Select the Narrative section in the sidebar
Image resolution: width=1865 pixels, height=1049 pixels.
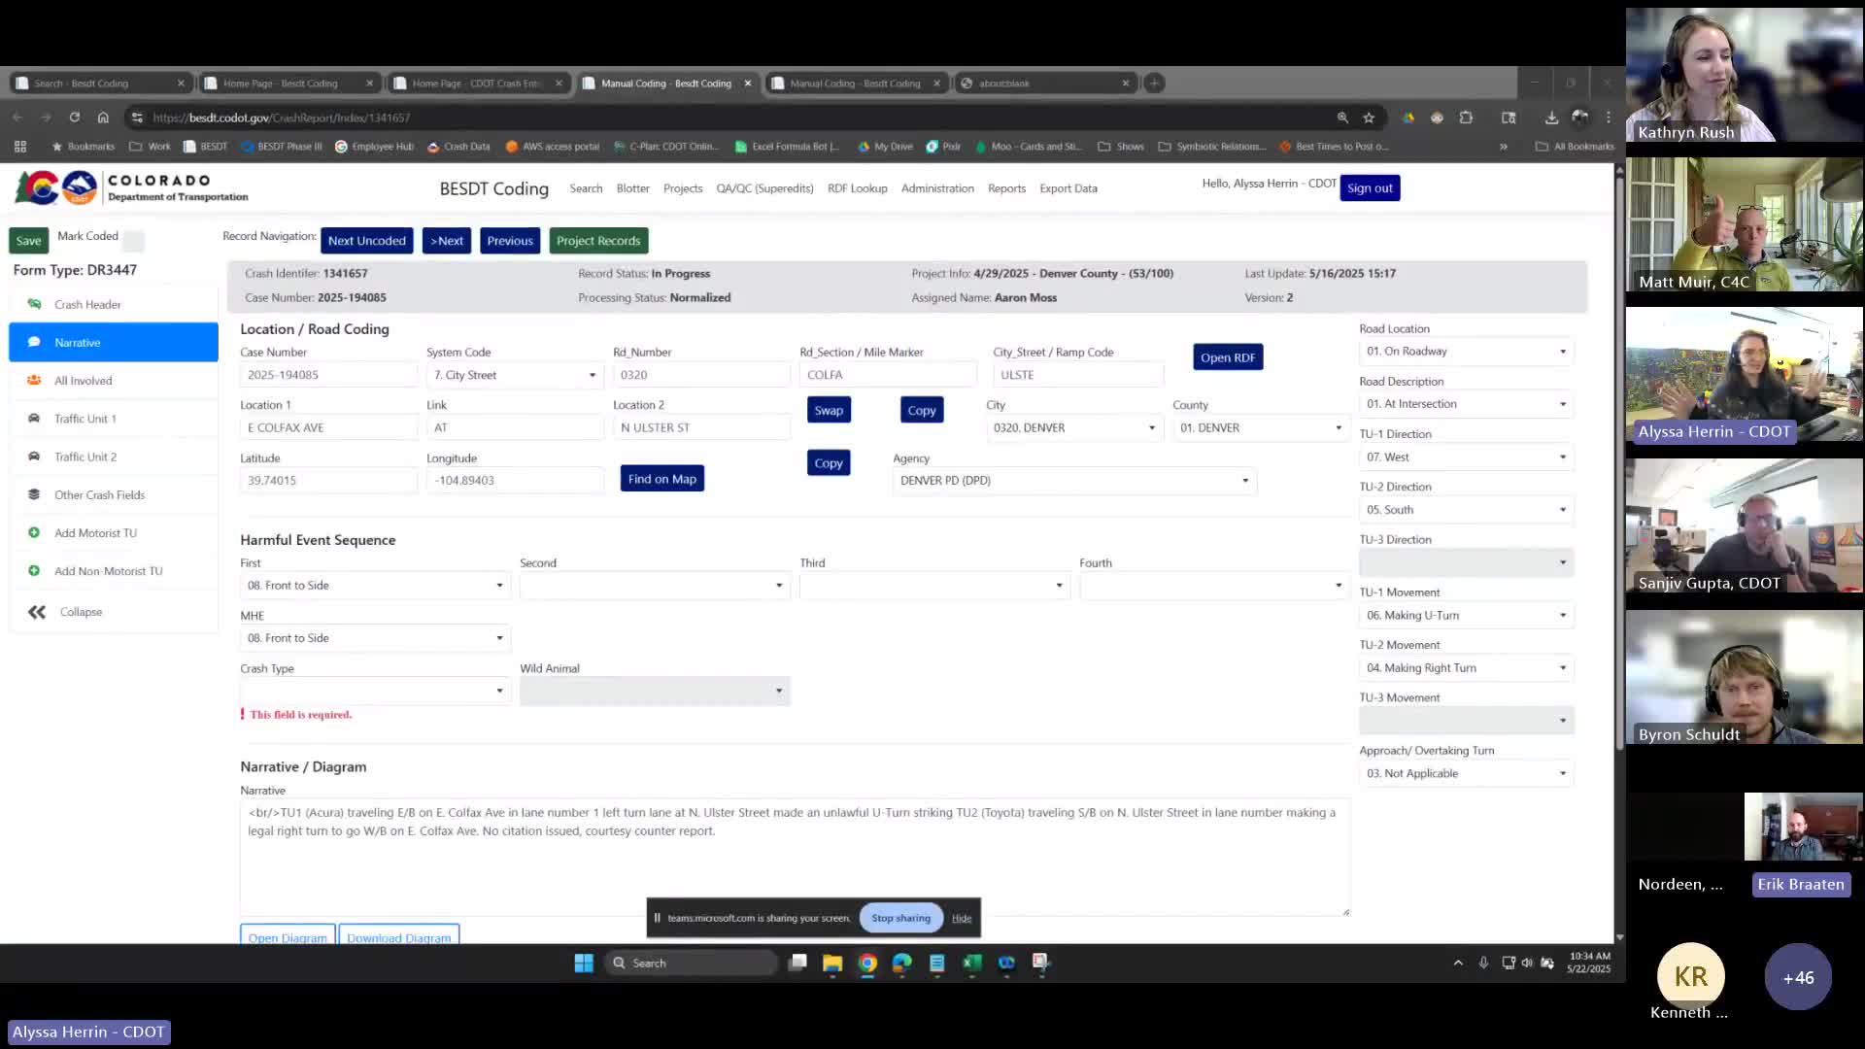(77, 342)
